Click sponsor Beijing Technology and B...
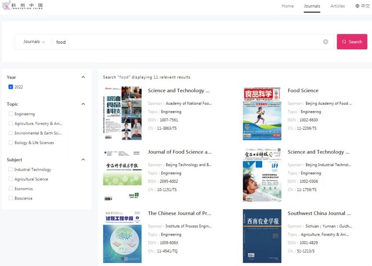The height and width of the screenshot is (266, 372). pos(189,165)
